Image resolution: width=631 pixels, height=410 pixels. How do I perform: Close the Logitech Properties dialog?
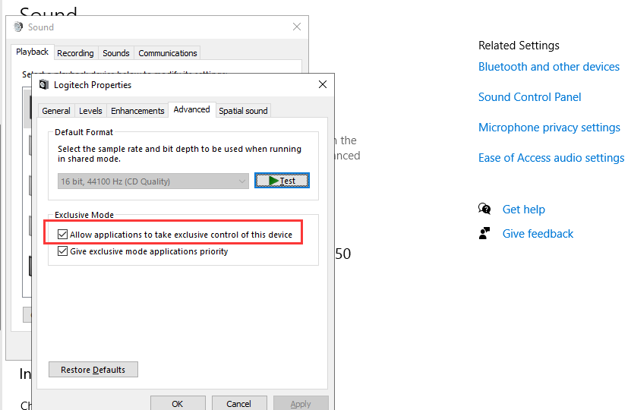click(x=323, y=84)
